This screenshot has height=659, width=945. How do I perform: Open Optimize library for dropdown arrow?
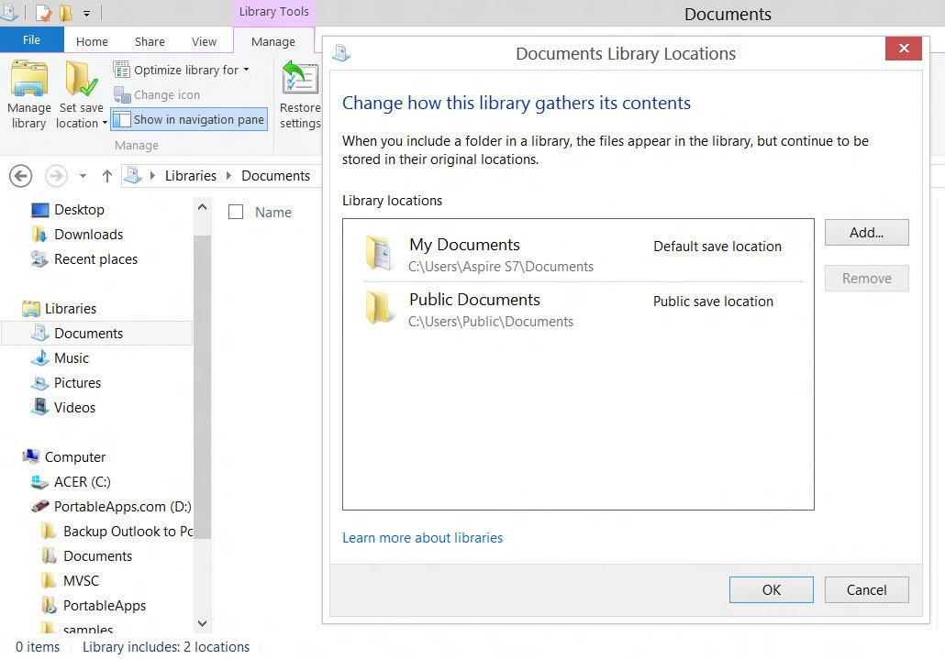pos(247,70)
